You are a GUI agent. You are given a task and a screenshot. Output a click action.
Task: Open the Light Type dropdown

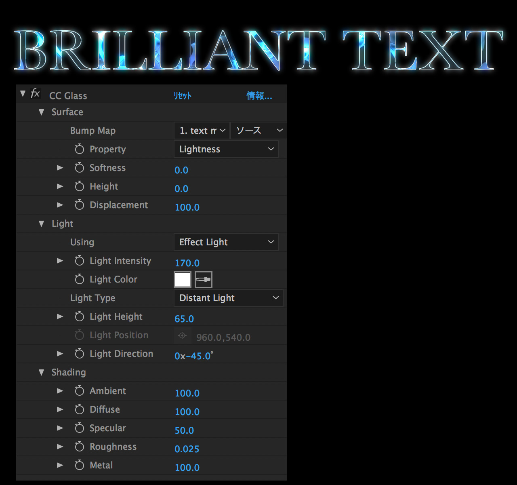point(228,298)
